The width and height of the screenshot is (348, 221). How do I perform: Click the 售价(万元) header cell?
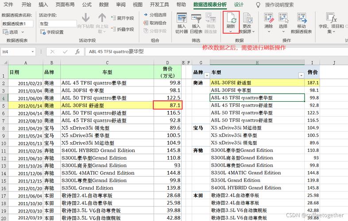(167, 72)
